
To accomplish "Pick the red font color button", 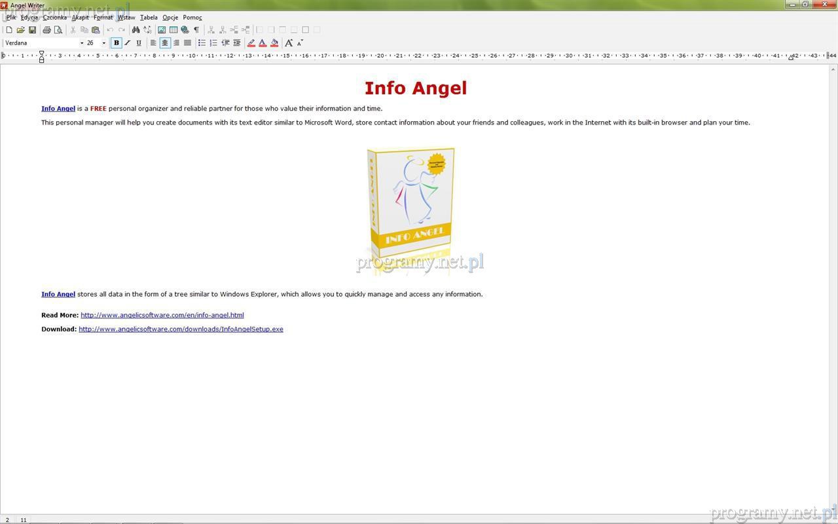I will pyautogui.click(x=263, y=43).
